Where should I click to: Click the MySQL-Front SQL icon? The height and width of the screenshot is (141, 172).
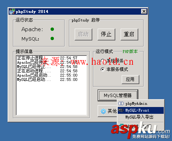coord(121,110)
